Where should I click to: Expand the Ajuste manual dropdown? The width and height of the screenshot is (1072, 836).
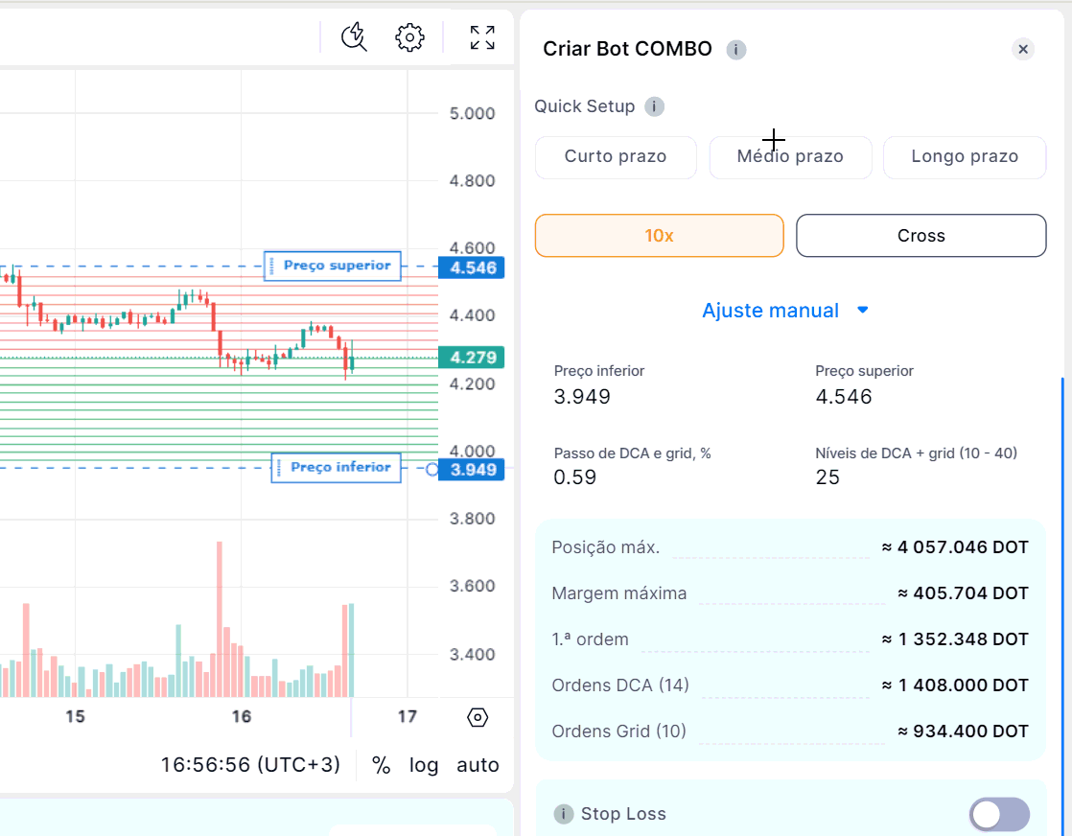[784, 311]
